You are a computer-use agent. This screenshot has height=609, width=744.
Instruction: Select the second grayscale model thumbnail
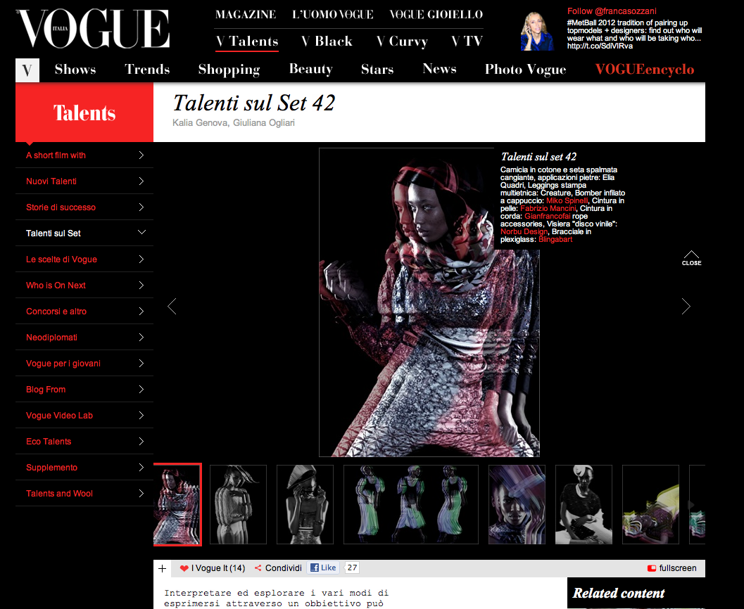238,504
